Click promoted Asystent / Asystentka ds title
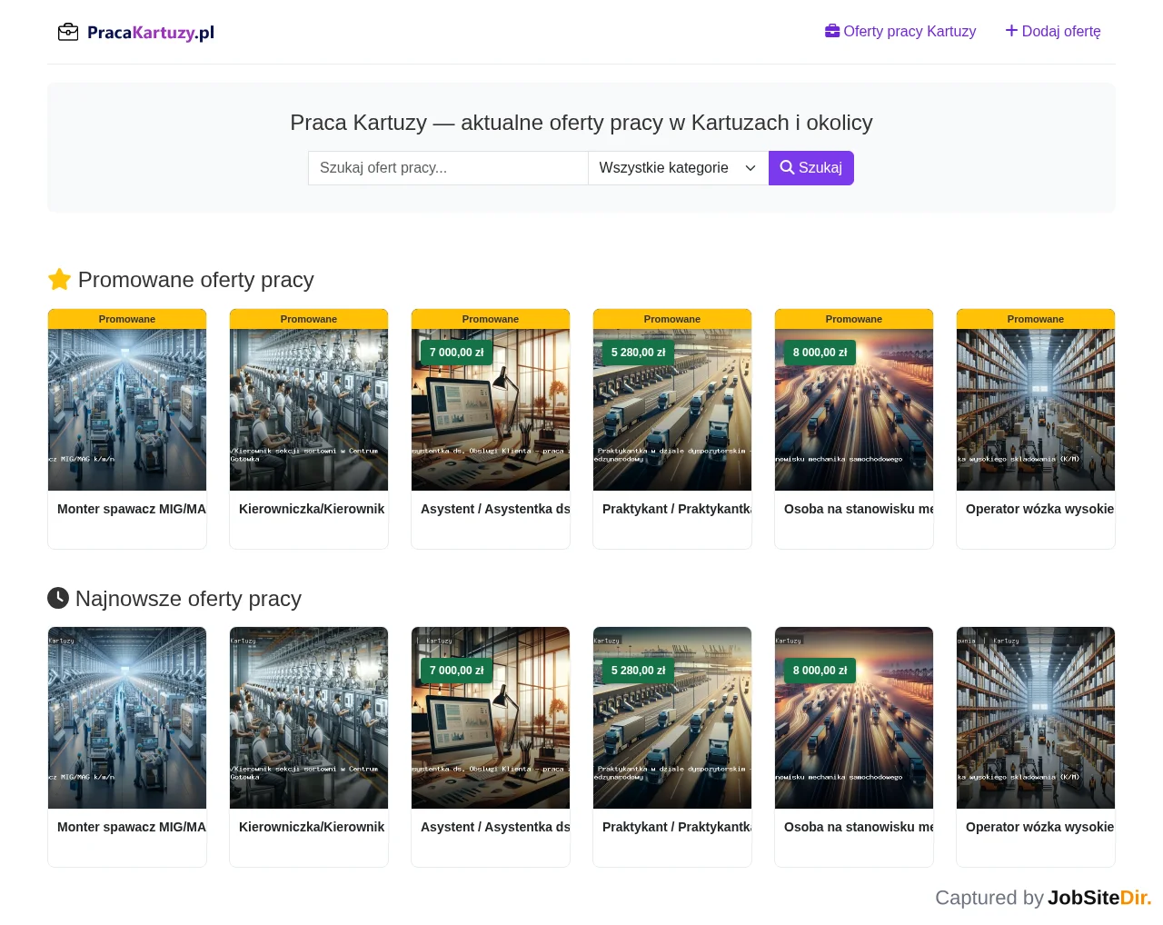Image resolution: width=1163 pixels, height=925 pixels. [495, 509]
